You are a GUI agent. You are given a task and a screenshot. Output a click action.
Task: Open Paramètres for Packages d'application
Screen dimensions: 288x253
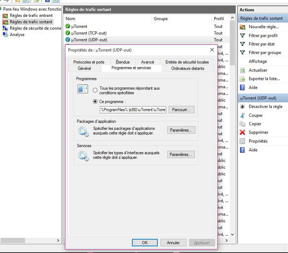[x=181, y=130]
